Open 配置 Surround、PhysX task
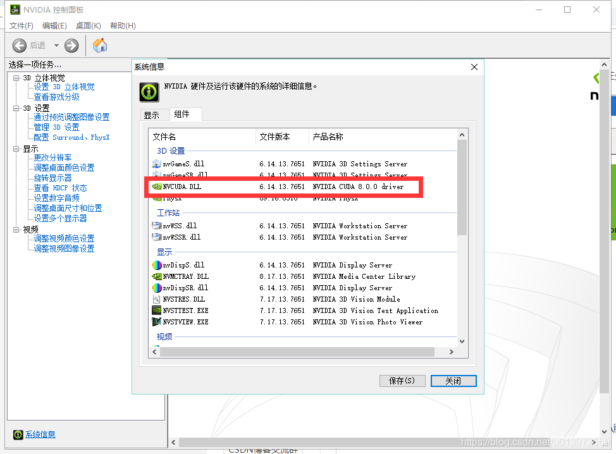The height and width of the screenshot is (454, 616). tap(71, 137)
